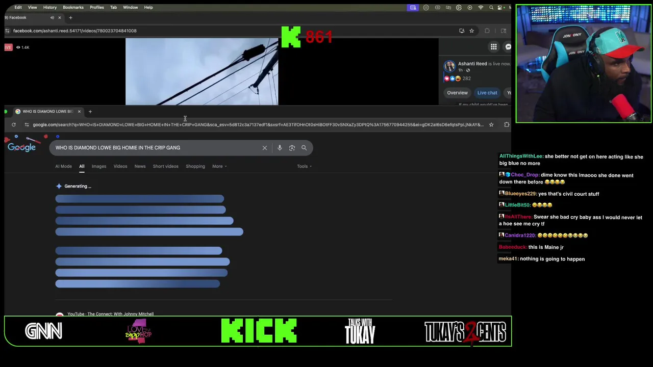Click the 1.4K viewers count indicator
Viewport: 653px width, 367px height.
pos(22,47)
